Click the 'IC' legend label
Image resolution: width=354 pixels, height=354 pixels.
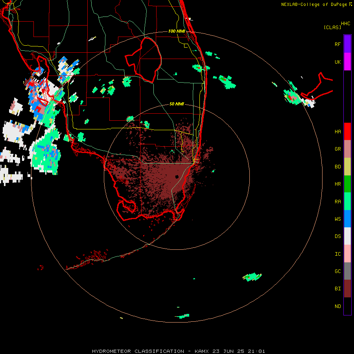click(337, 254)
